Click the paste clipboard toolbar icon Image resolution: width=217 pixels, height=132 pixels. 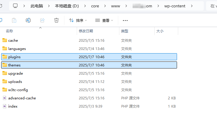(x=14, y=20)
